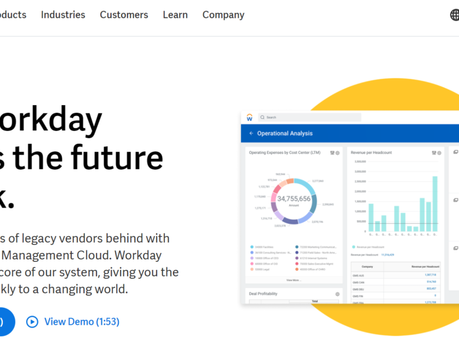Click the Deal Profitability card title

click(263, 294)
